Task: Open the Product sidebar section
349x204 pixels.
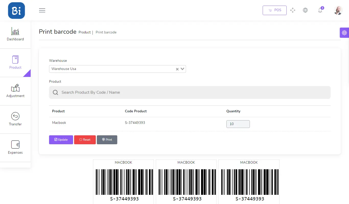Action: click(x=15, y=63)
